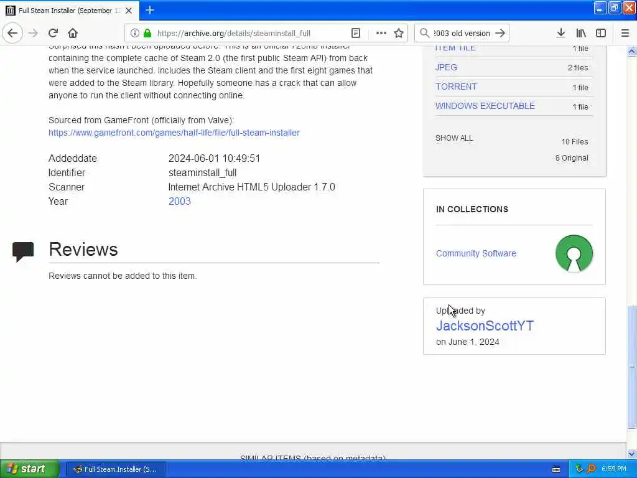Open page actions three-dots menu
This screenshot has height=478, width=637.
pyautogui.click(x=381, y=33)
